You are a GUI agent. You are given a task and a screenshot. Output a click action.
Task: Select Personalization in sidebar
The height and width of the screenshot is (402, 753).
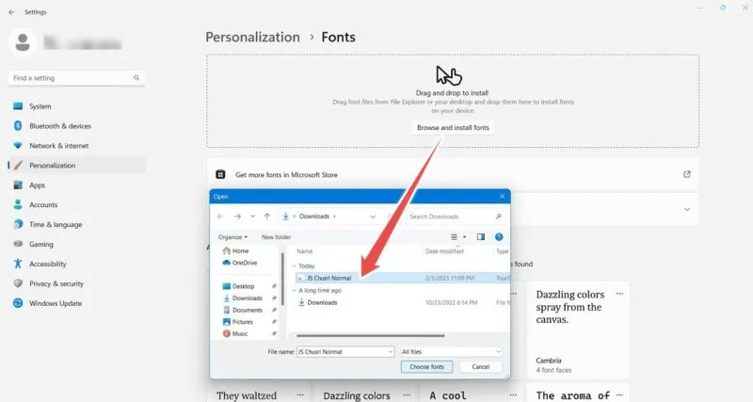[77, 165]
